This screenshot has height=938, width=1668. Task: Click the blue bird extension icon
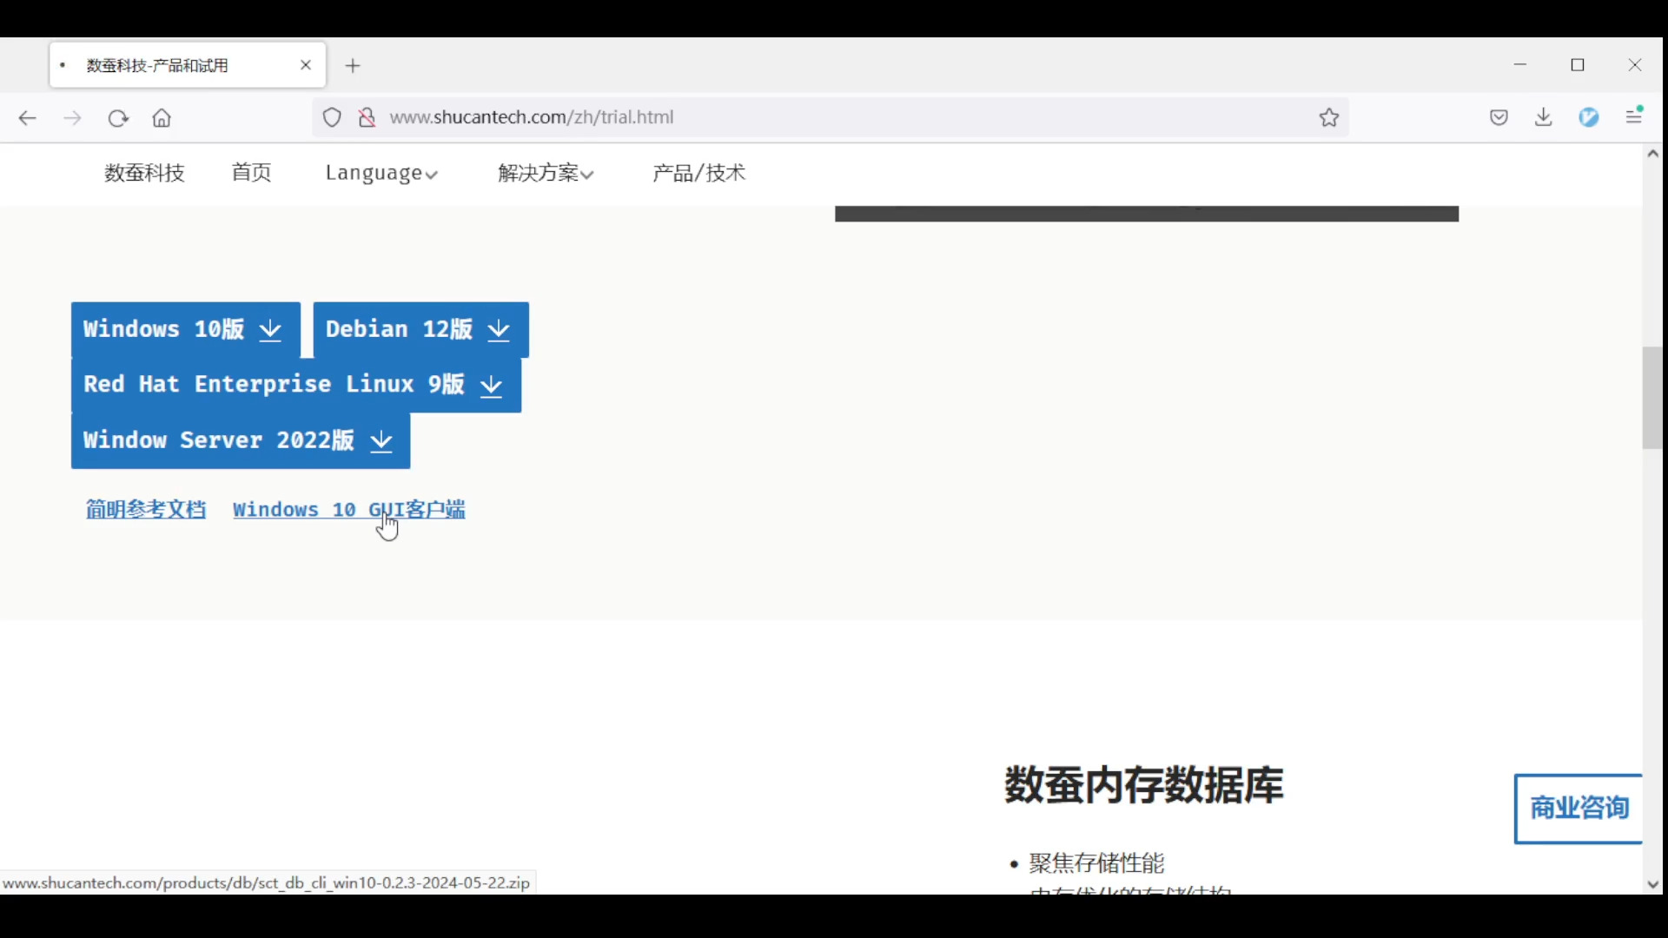[1589, 117]
